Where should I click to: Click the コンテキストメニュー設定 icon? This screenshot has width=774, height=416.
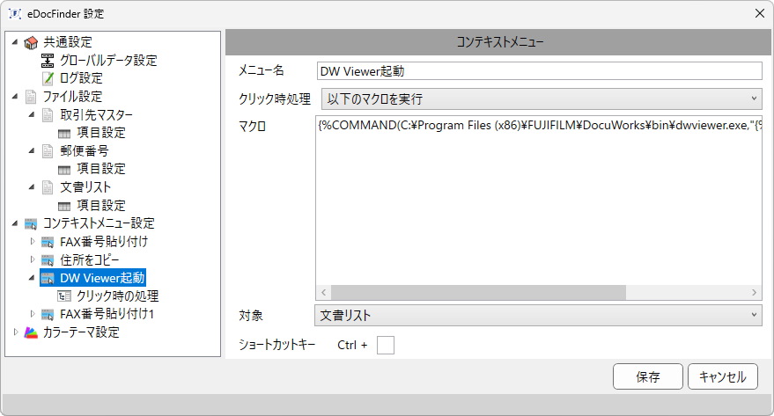(x=31, y=223)
